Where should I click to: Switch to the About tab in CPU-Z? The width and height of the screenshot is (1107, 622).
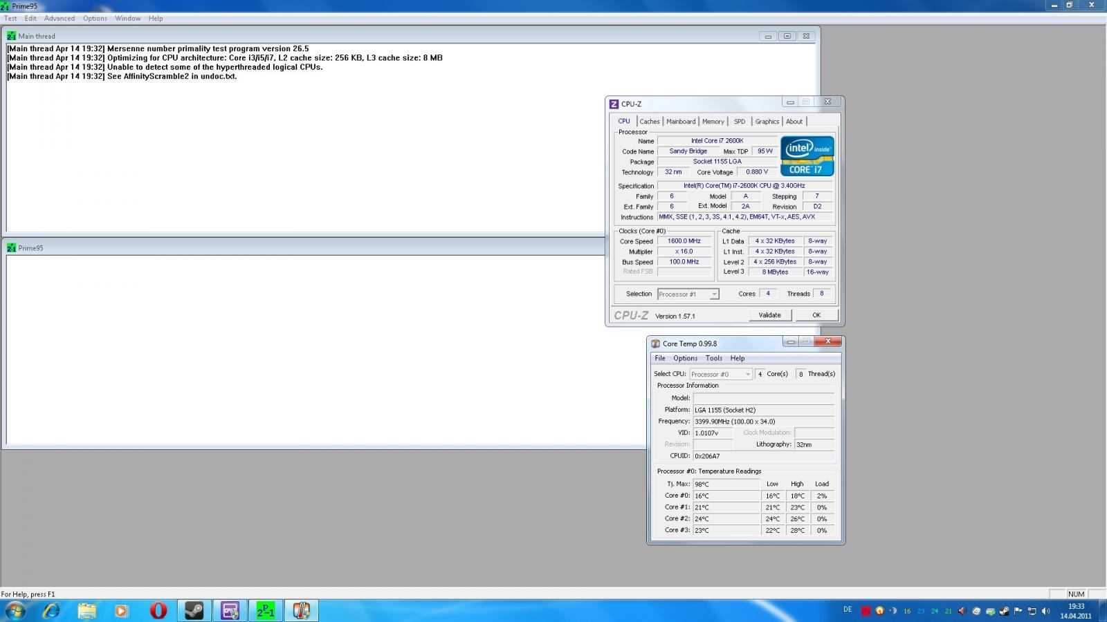click(x=794, y=121)
